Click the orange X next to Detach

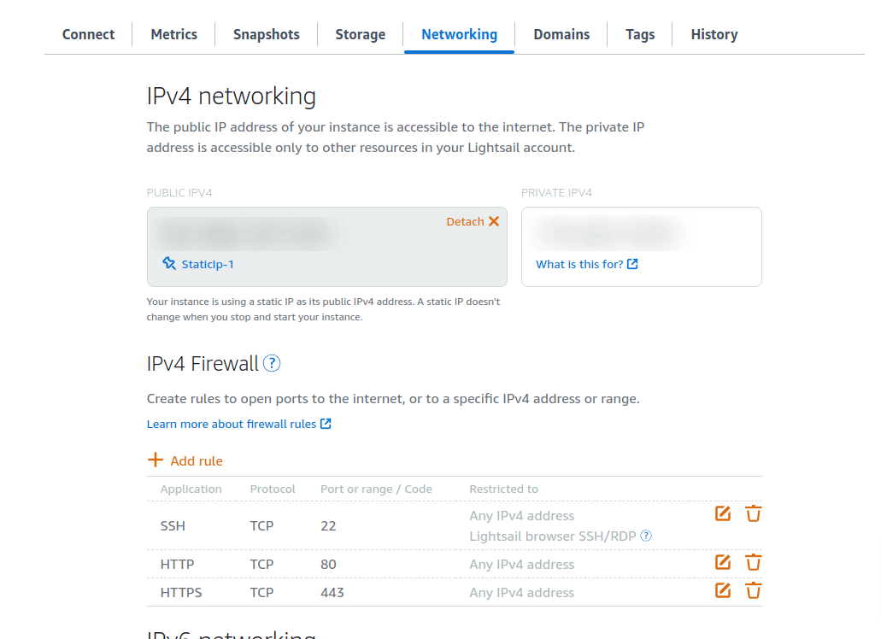pyautogui.click(x=494, y=221)
